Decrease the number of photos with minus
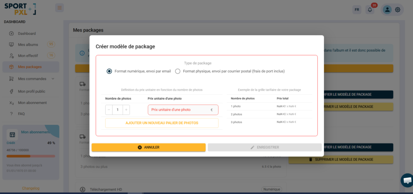Viewport: 413px width, 194px height. (109, 110)
